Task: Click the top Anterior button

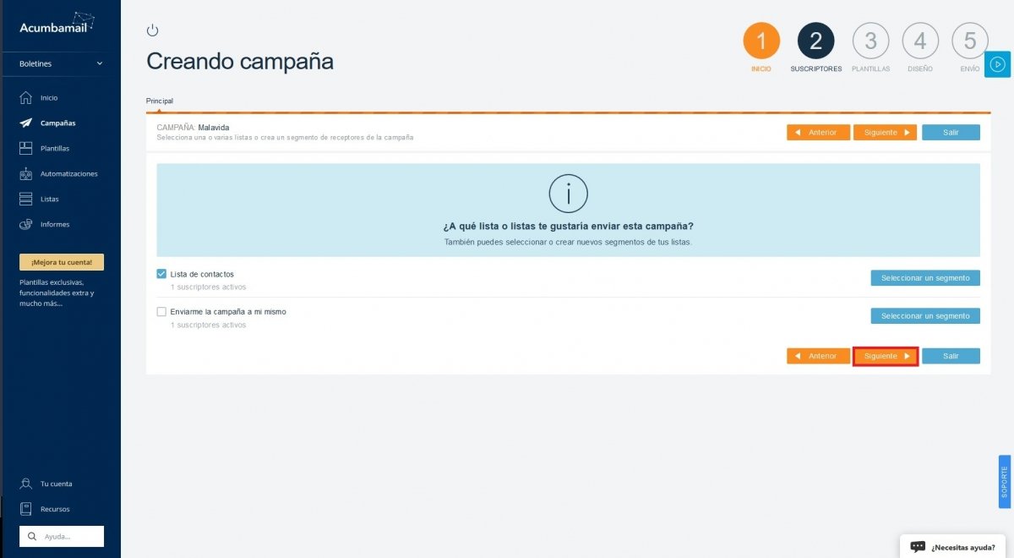Action: pyautogui.click(x=818, y=133)
